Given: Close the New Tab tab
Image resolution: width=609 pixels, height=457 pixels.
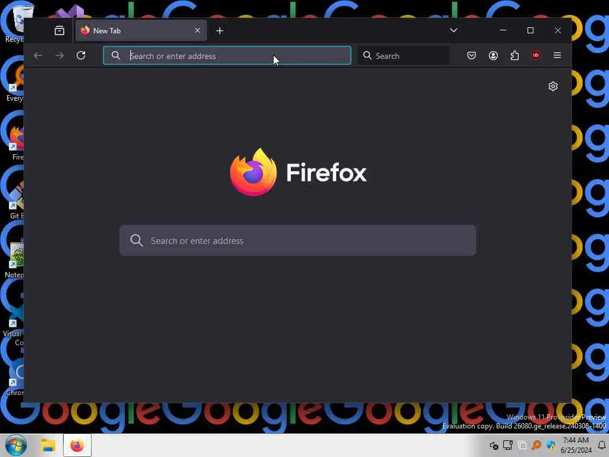Looking at the screenshot, I should [x=197, y=30].
